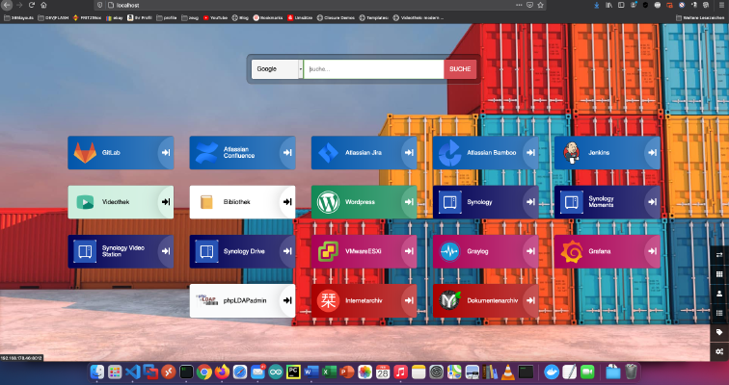
Task: Open the Graylog tile
Action: [x=485, y=251]
